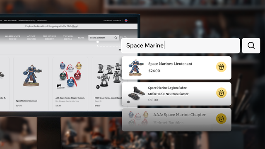Click into the 'Space Marine' search box
The image size is (265, 149).
(x=181, y=46)
